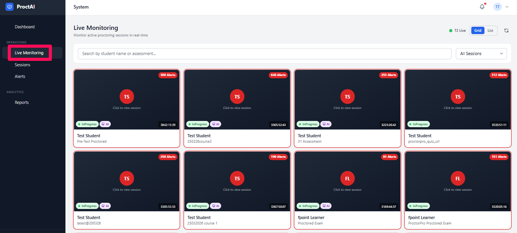Click the 512 Alerts badge
This screenshot has width=517, height=233.
pyautogui.click(x=499, y=75)
